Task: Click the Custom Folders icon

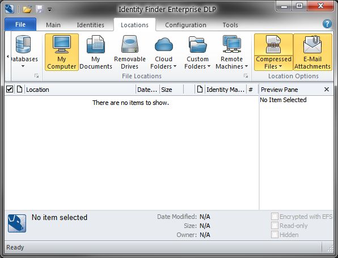Action: (198, 44)
